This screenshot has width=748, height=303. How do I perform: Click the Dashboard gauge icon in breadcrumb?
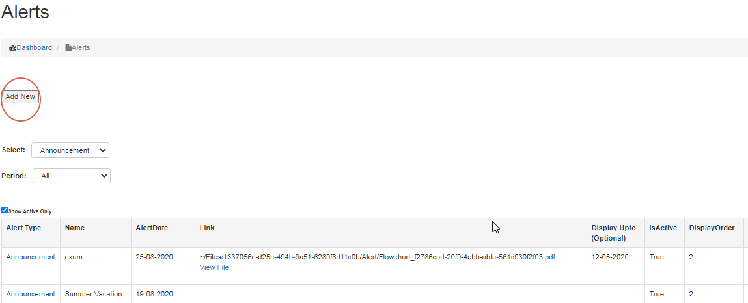pyautogui.click(x=12, y=48)
